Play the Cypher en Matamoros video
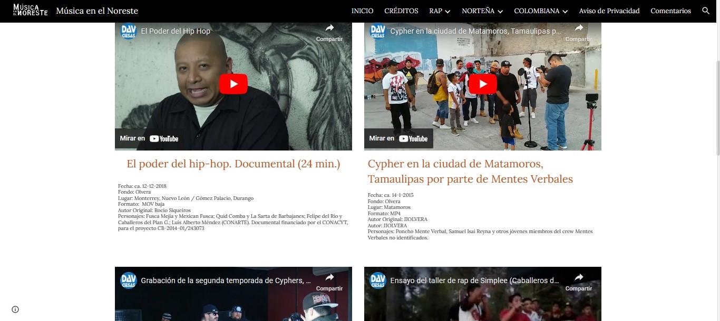 click(483, 84)
